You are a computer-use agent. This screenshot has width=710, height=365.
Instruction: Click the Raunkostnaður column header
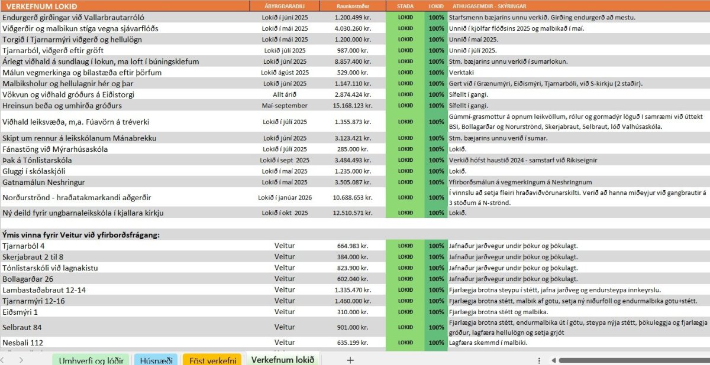pos(353,6)
